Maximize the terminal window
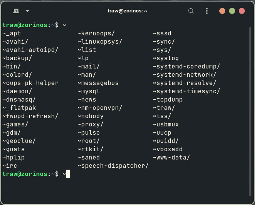 pyautogui.click(x=232, y=11)
